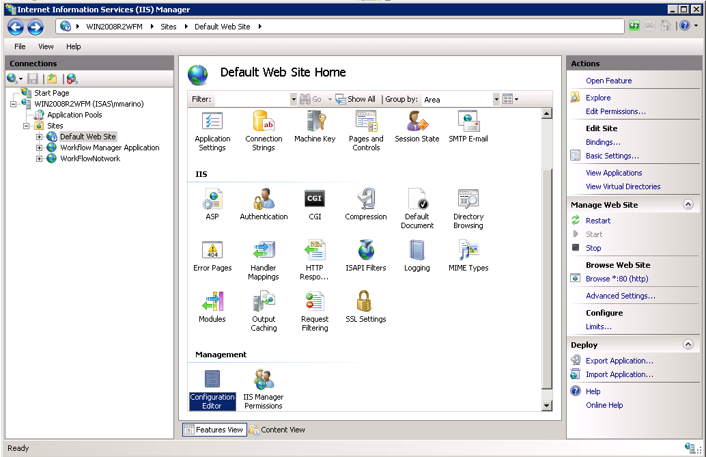706x457 pixels.
Task: Open the Machine Key feature
Action: click(315, 127)
